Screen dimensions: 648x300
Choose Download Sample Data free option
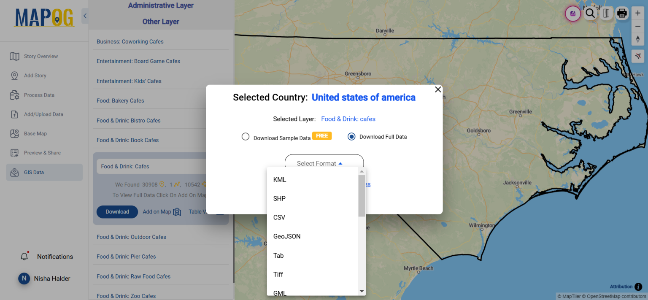pyautogui.click(x=246, y=136)
